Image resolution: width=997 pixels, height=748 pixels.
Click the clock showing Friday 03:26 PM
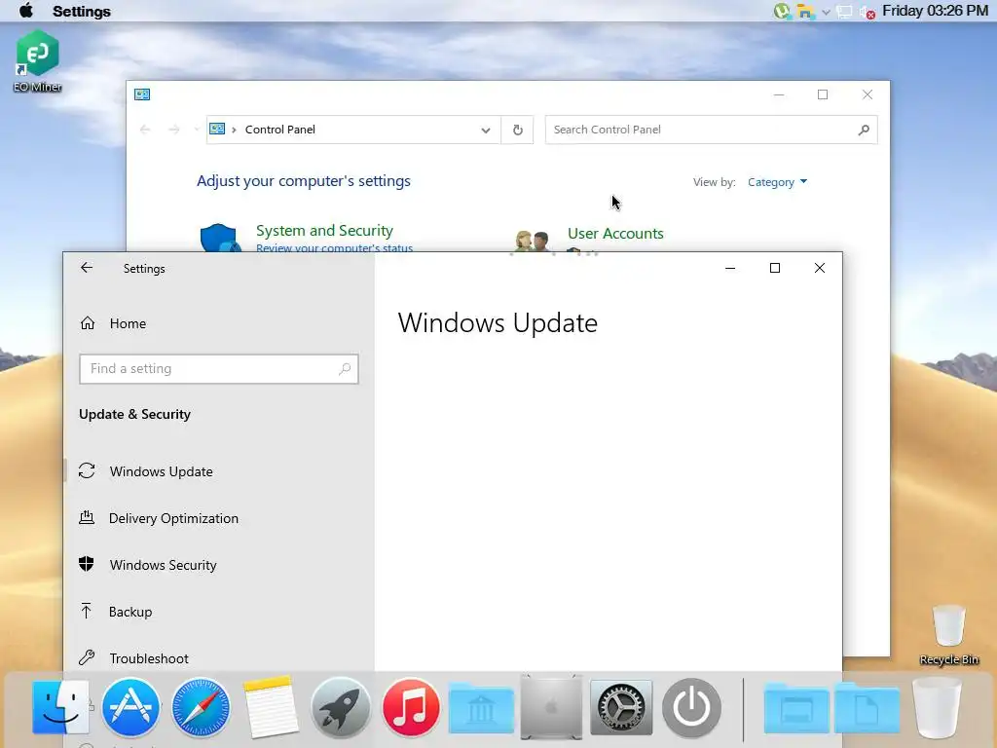coord(935,11)
